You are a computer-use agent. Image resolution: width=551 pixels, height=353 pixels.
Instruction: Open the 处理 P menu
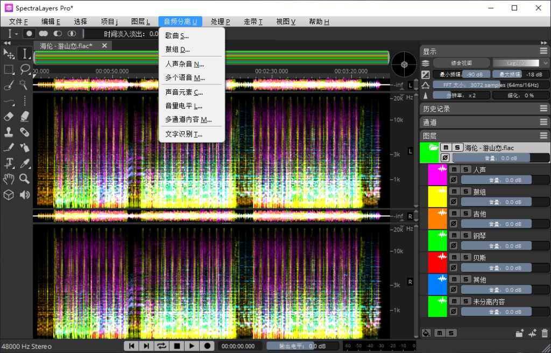pos(220,22)
